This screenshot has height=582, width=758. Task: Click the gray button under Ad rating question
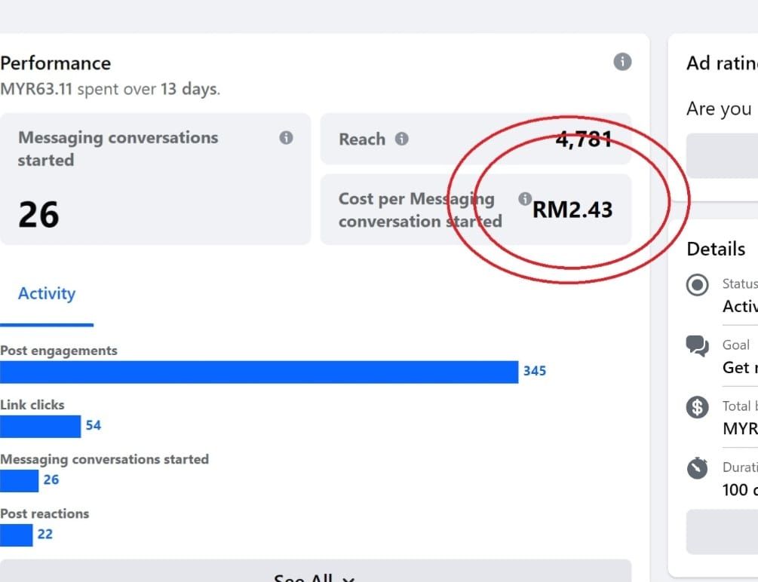(723, 155)
